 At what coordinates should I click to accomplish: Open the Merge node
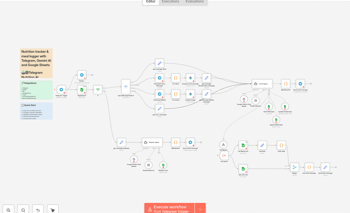294,167
